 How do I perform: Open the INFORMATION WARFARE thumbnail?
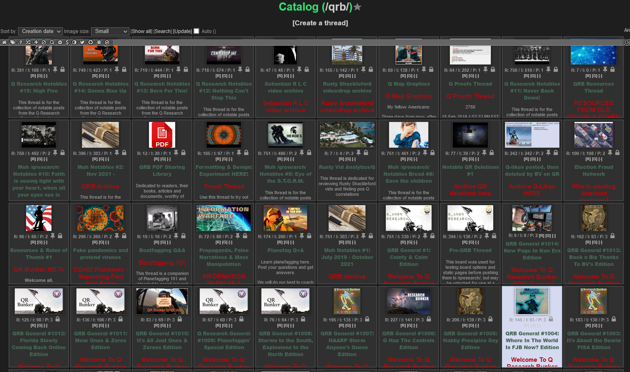click(224, 218)
